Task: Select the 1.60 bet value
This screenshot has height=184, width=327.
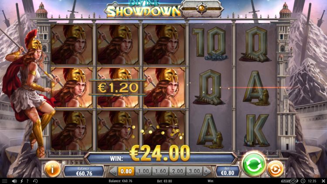Action: point(160,171)
